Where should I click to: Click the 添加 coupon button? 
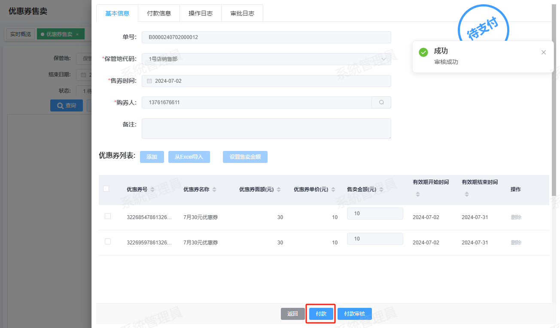tap(152, 157)
